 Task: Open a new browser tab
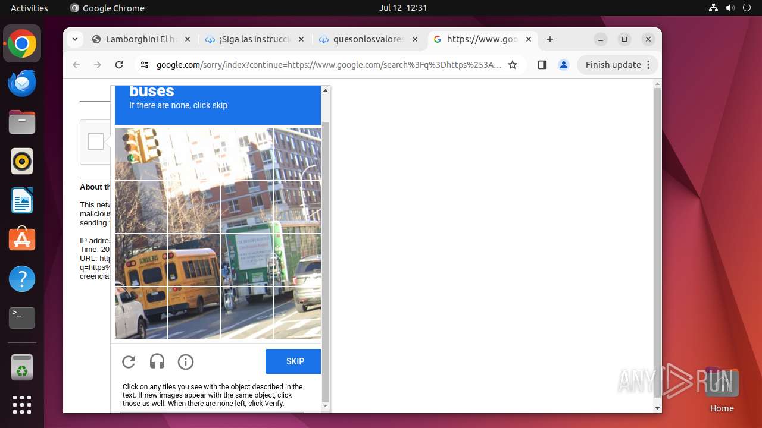tap(550, 39)
